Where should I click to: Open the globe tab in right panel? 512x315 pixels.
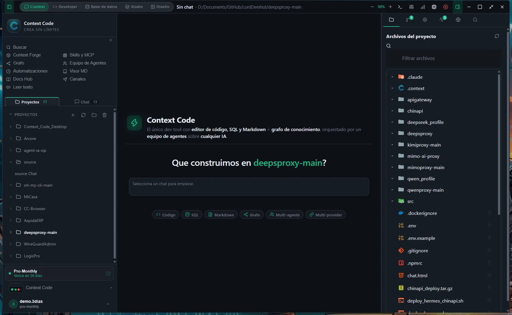point(458,20)
